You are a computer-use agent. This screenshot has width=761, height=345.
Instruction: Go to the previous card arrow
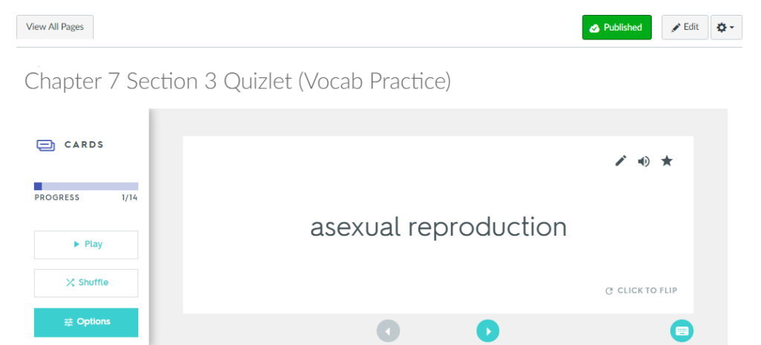[x=388, y=330]
